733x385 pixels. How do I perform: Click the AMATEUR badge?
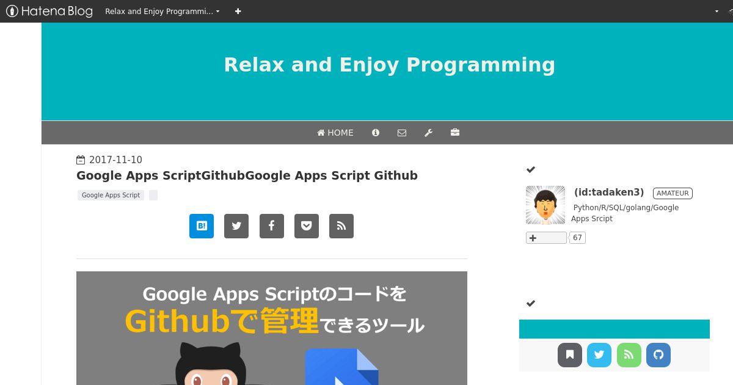(x=673, y=193)
